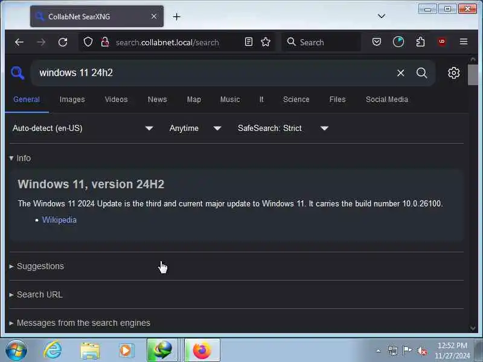Open the taskbar clock and date

click(x=452, y=351)
